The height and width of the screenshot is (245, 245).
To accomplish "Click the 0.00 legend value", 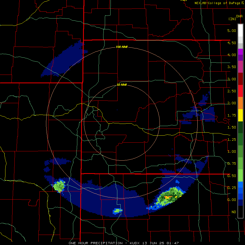I will click(232, 200).
